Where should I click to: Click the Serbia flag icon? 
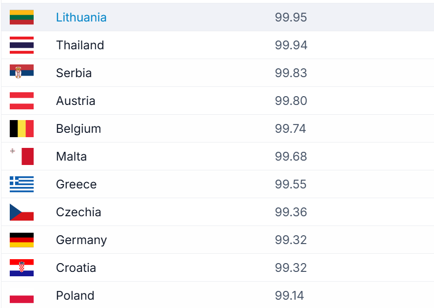pyautogui.click(x=21, y=73)
